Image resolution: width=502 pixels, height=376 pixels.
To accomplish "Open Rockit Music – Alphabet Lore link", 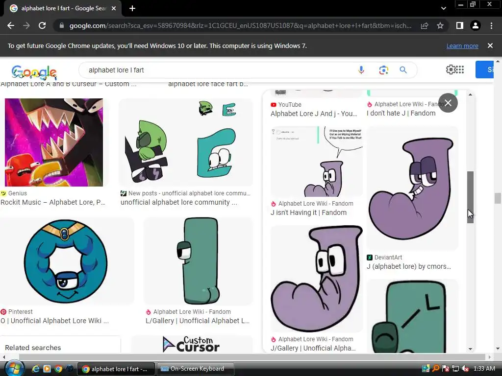I will pos(53,202).
